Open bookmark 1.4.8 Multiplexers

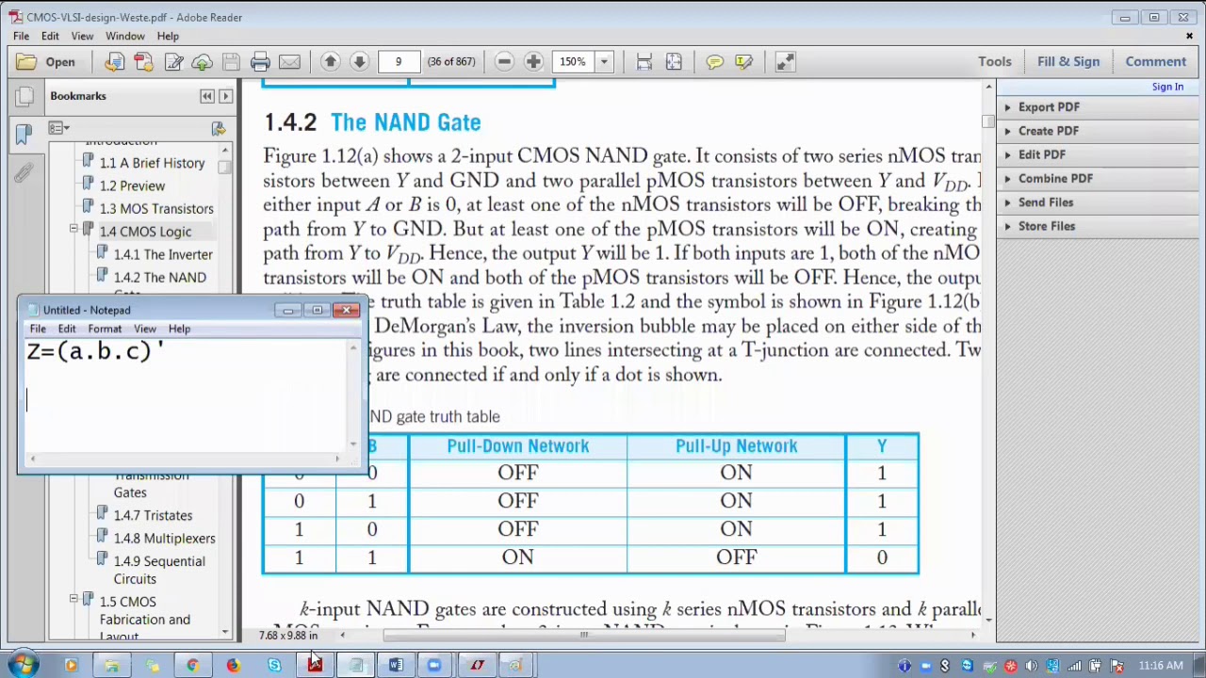(164, 539)
